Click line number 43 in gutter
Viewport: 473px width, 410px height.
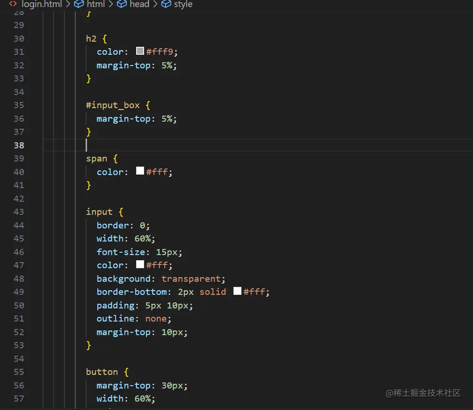[x=19, y=212]
